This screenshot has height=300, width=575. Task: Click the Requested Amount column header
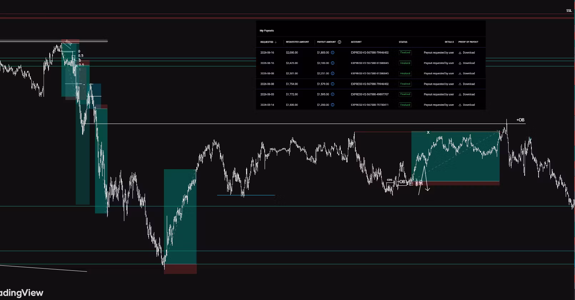[297, 42]
